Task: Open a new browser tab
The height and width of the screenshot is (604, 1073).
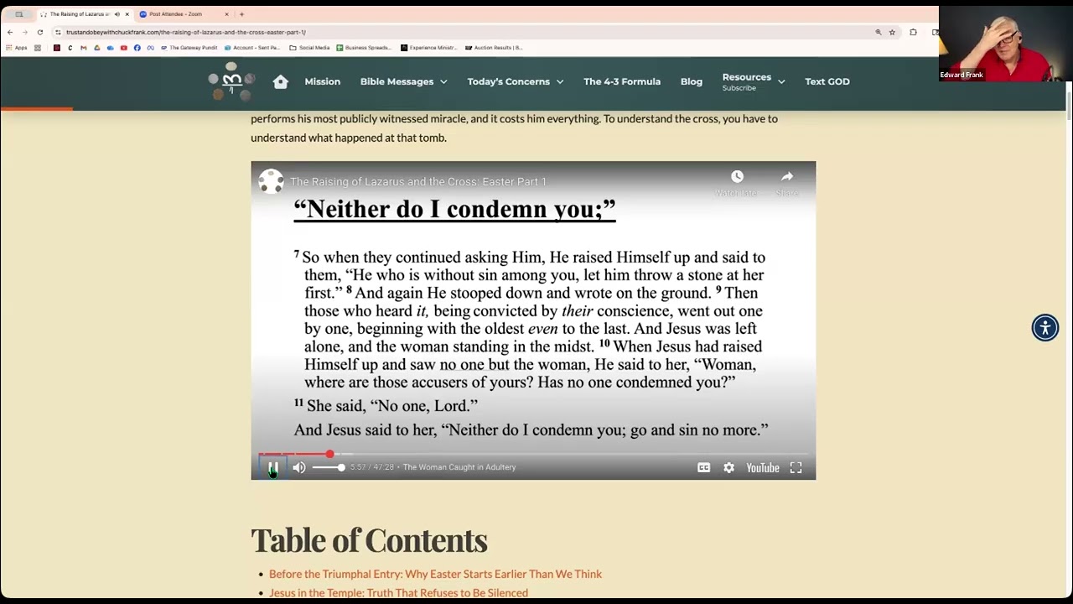Action: click(x=241, y=14)
